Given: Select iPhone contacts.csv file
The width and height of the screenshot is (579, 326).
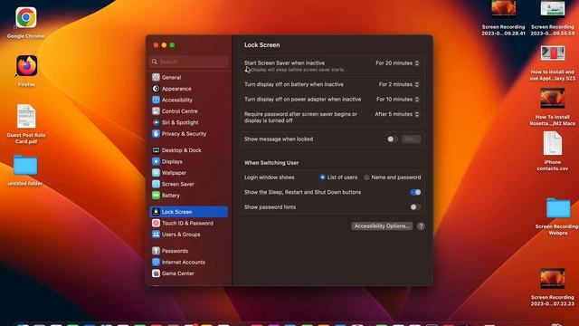Looking at the screenshot, I should [553, 143].
